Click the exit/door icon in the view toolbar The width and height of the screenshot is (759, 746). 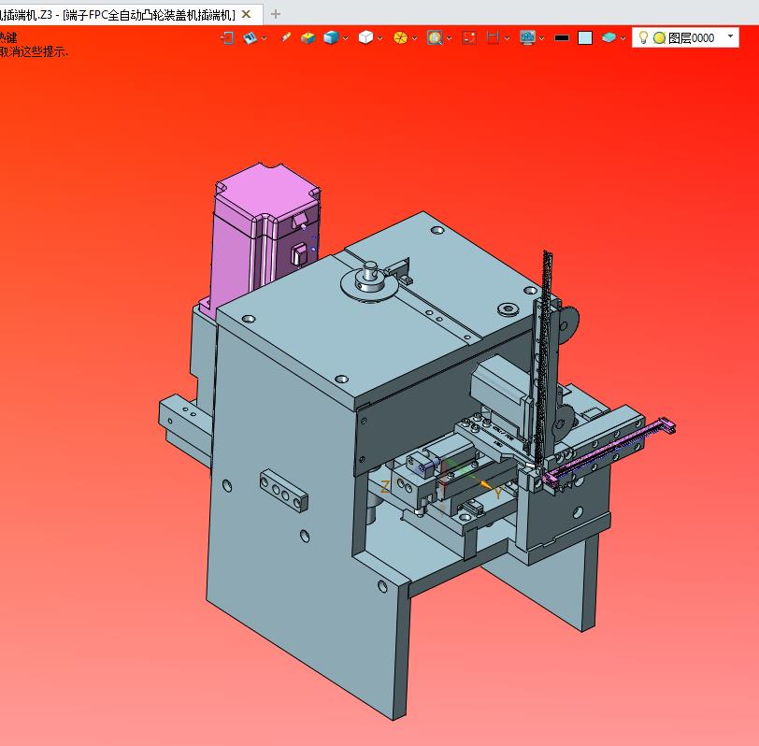(226, 37)
